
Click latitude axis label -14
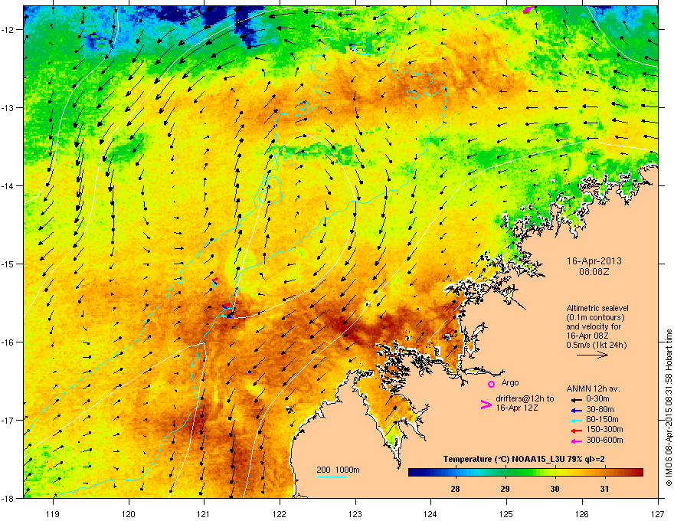pos(8,185)
